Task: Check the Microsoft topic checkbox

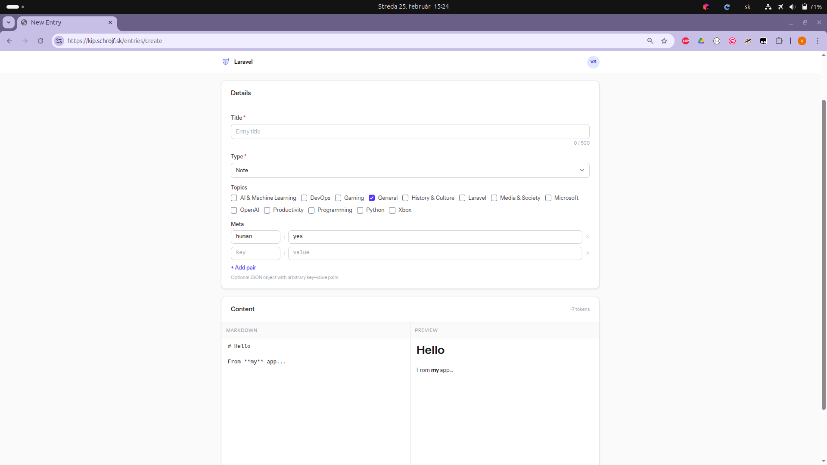Action: (548, 198)
